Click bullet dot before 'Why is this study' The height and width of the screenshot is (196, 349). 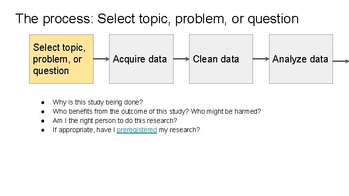tap(43, 102)
